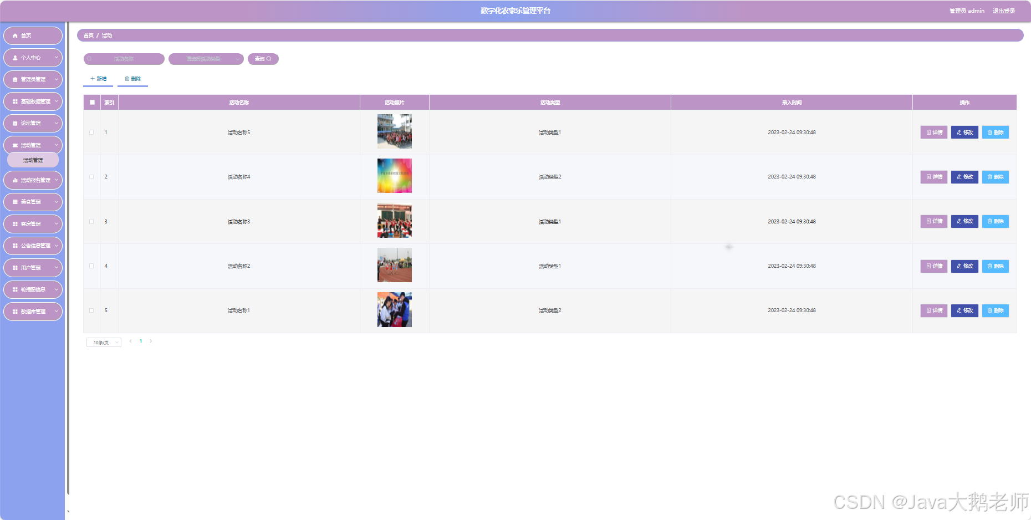
Task: Click 修改 for 活动名称1
Action: (964, 310)
